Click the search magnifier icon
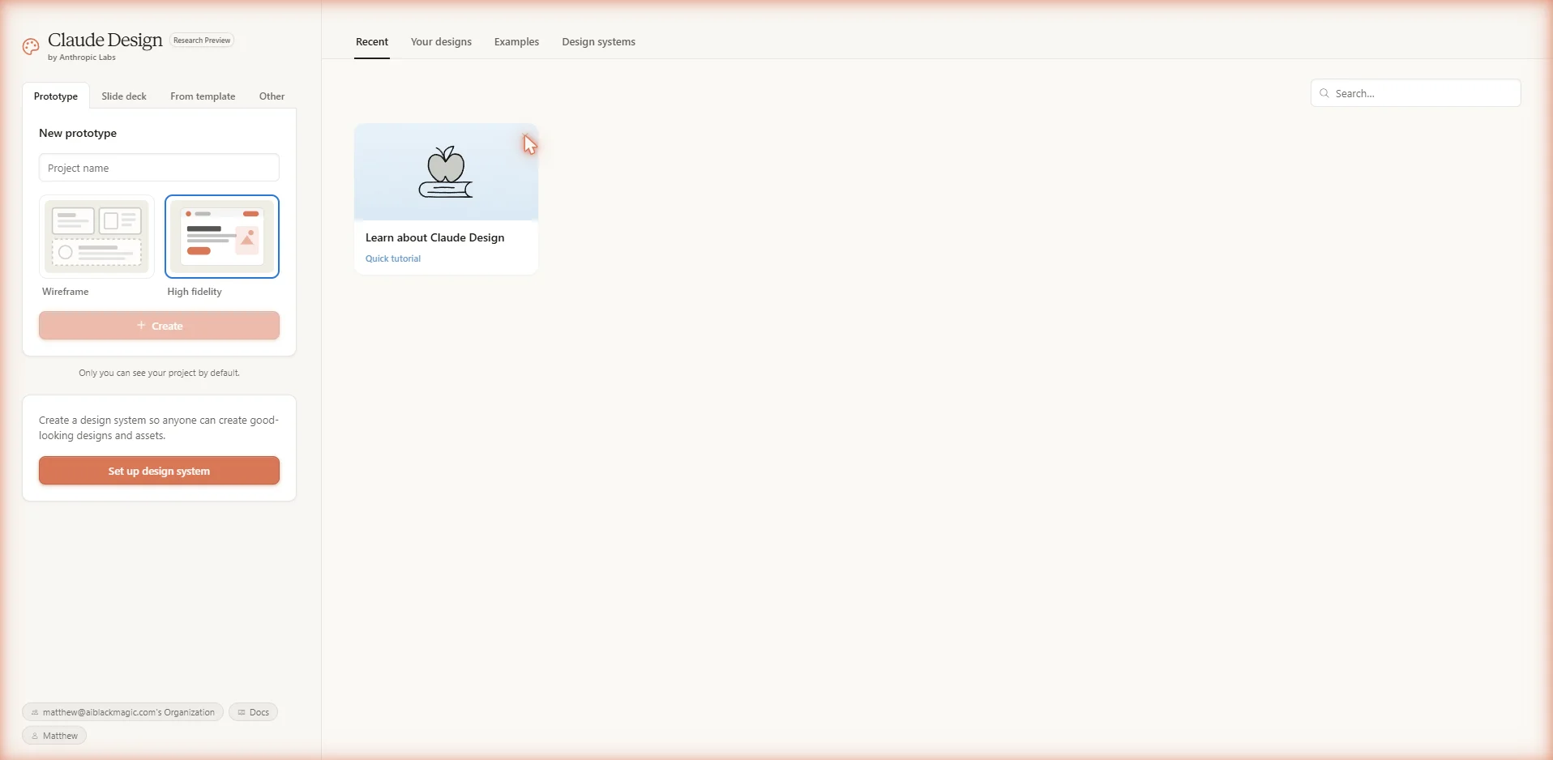This screenshot has width=1553, height=760. click(x=1324, y=93)
